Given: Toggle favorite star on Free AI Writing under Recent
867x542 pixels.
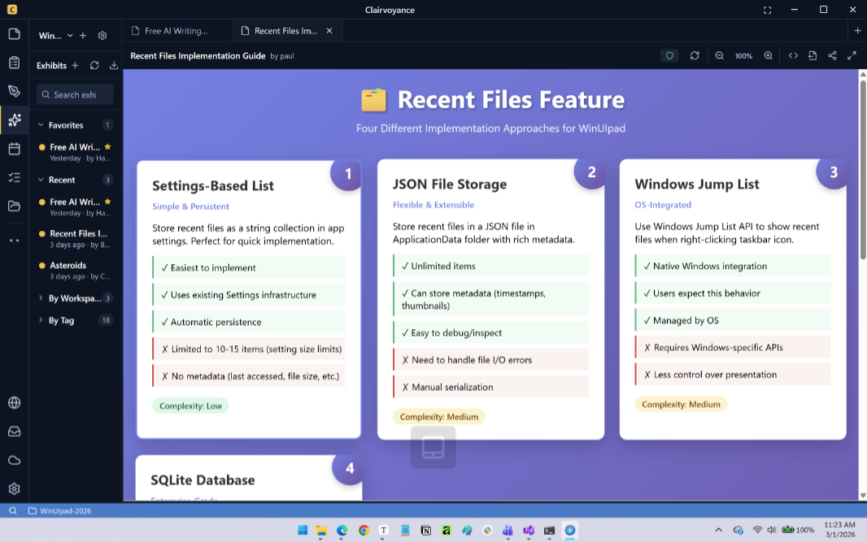Looking at the screenshot, I should click(108, 202).
